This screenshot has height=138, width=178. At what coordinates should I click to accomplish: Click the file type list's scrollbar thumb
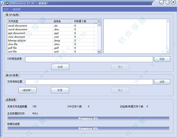click(x=99, y=25)
